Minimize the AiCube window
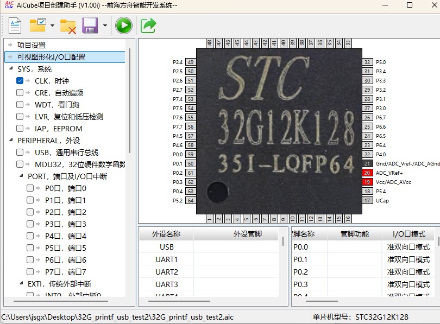Viewport: 440px width, 324px height. coord(385,5)
